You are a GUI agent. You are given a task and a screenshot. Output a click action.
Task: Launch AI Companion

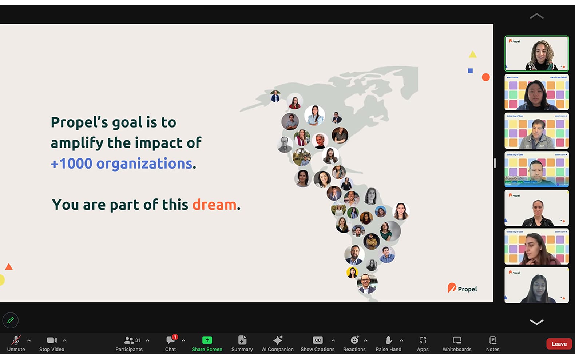(x=278, y=344)
